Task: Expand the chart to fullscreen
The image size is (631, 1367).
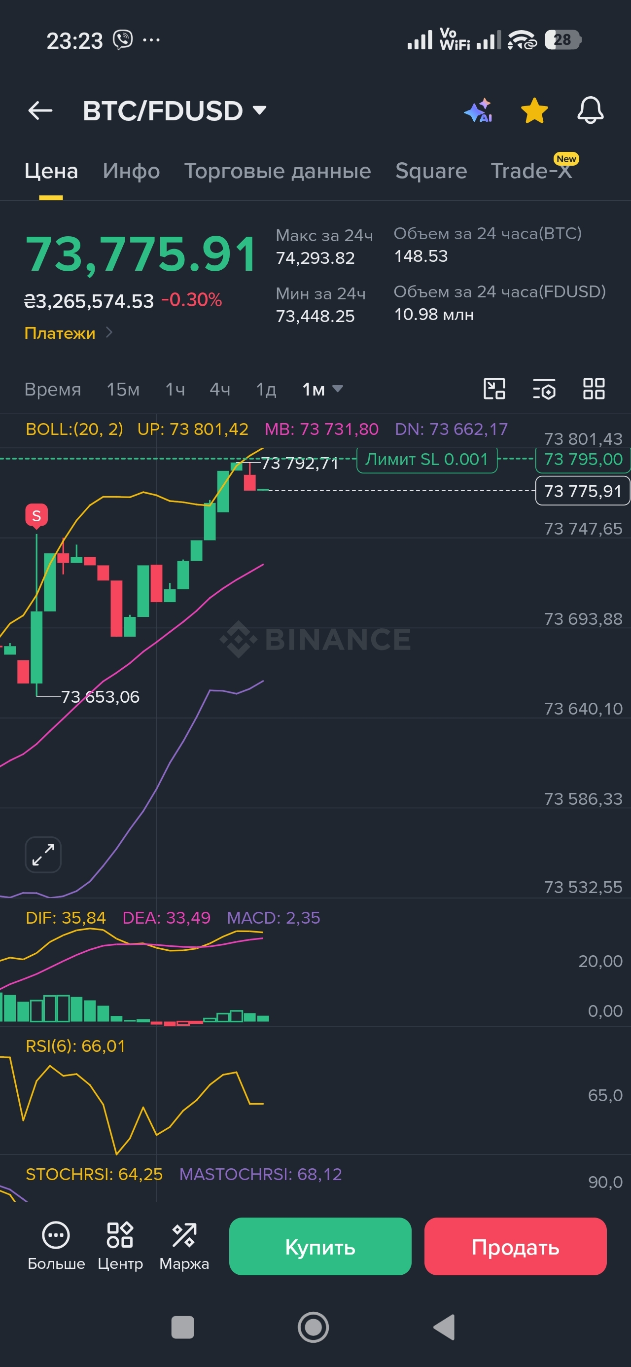Action: point(43,854)
